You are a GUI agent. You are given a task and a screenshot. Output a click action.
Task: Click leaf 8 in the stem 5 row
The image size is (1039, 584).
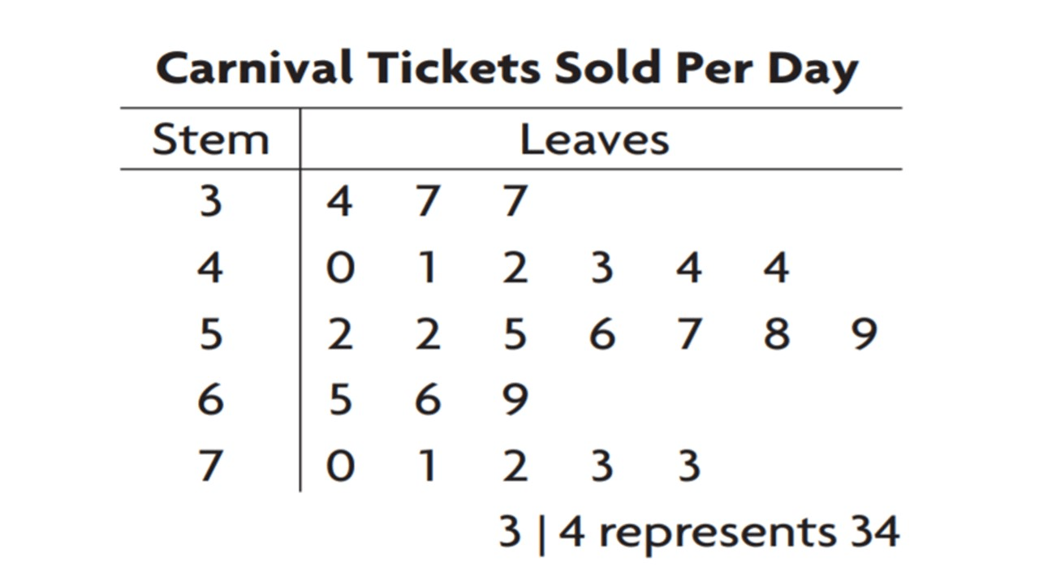(x=777, y=333)
